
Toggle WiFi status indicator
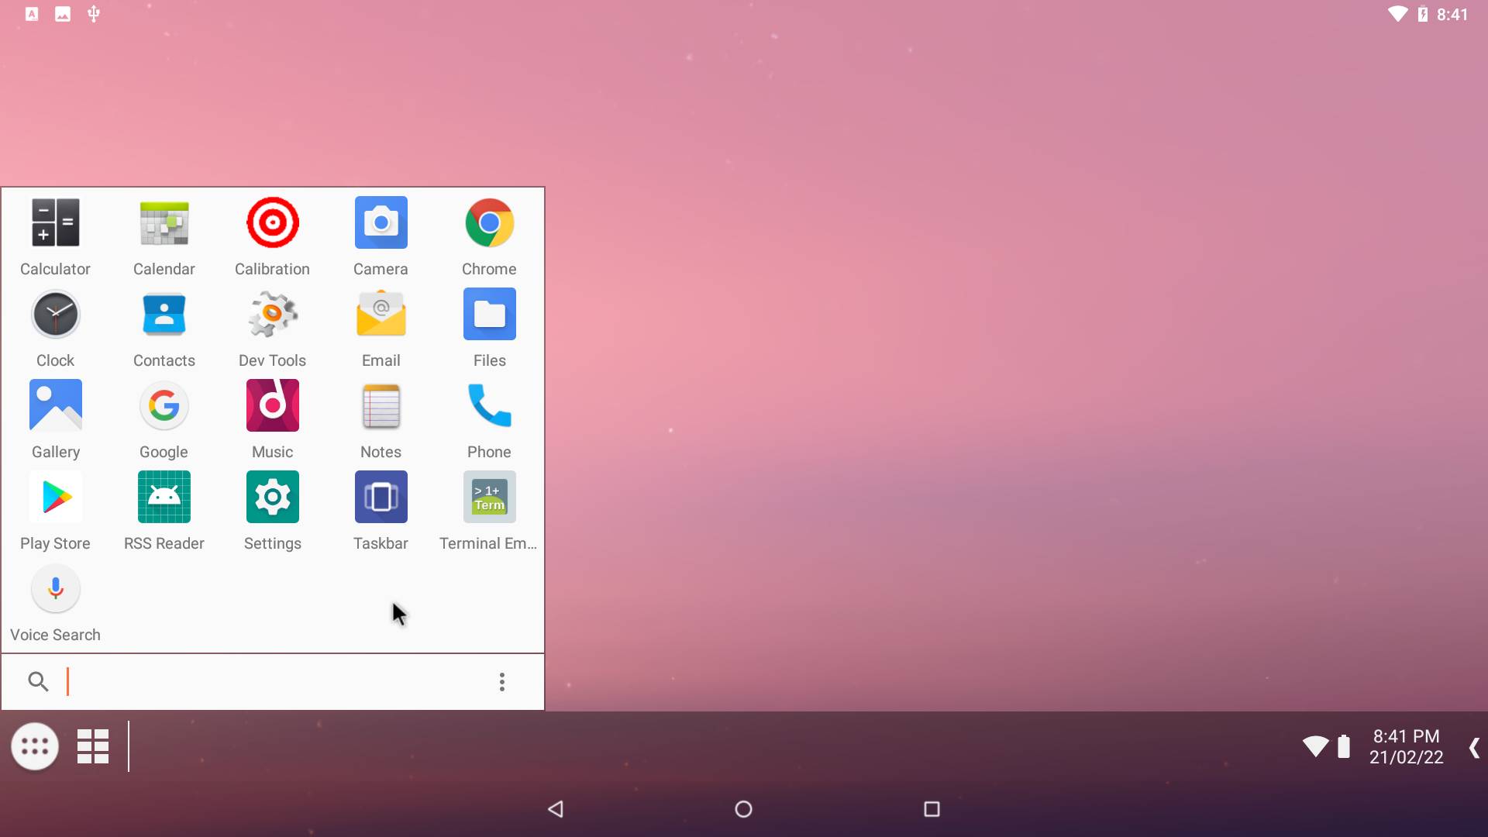[x=1315, y=746]
